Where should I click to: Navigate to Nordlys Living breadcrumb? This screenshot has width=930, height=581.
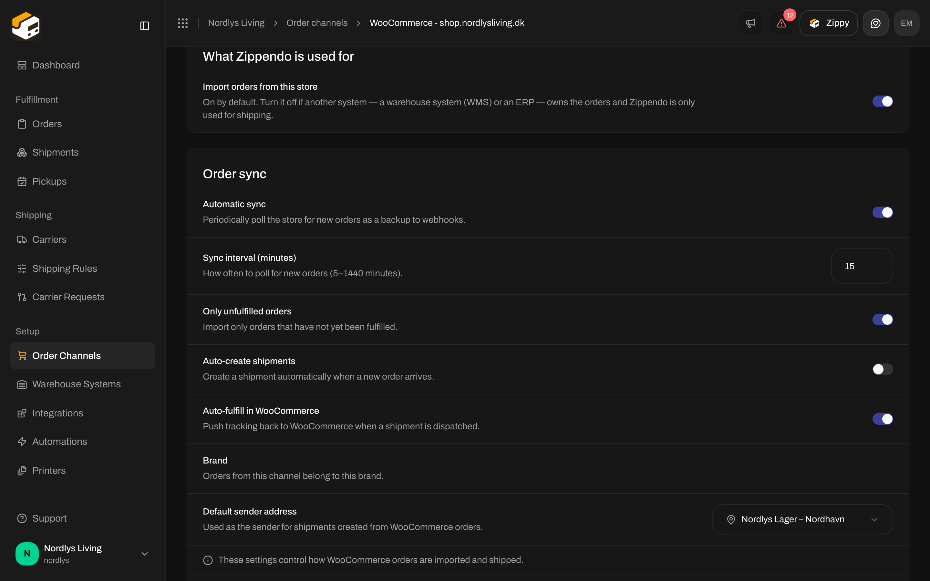[236, 23]
